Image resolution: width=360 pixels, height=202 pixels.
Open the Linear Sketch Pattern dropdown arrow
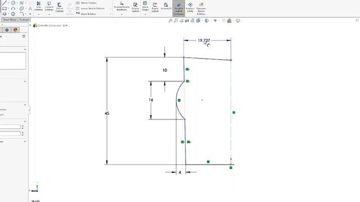110,8
